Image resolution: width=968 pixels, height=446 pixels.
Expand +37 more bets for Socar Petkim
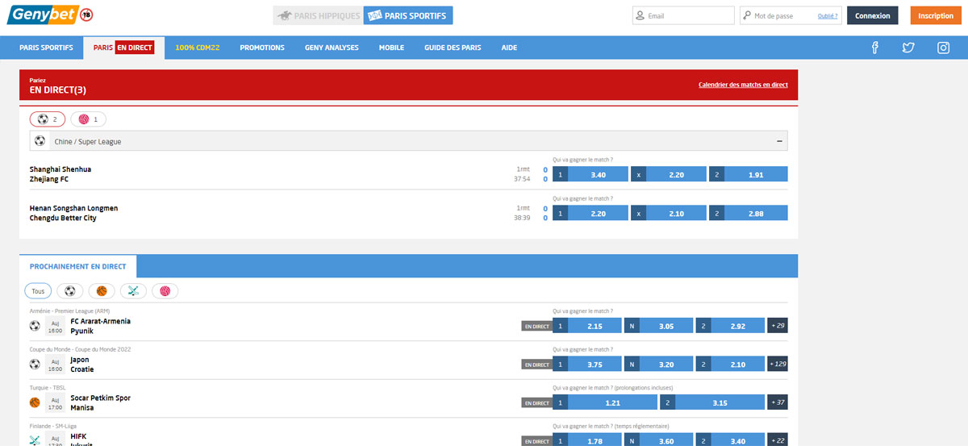coord(778,402)
